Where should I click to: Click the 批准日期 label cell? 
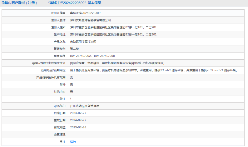point(35,113)
